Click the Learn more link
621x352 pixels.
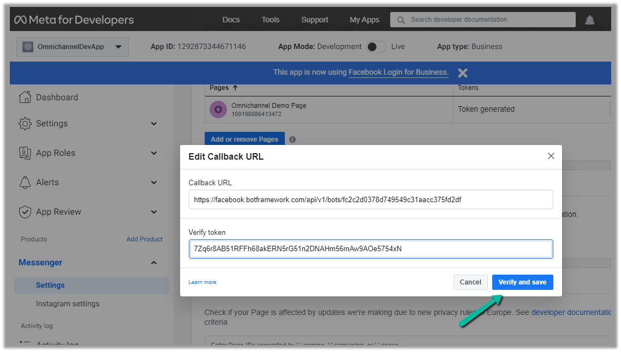[202, 282]
